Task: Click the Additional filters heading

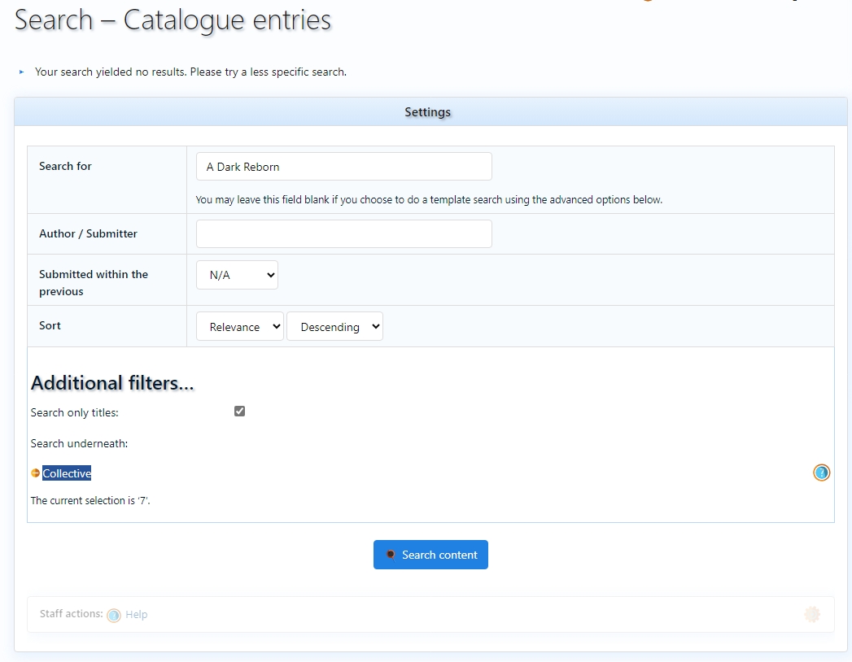Action: click(112, 383)
